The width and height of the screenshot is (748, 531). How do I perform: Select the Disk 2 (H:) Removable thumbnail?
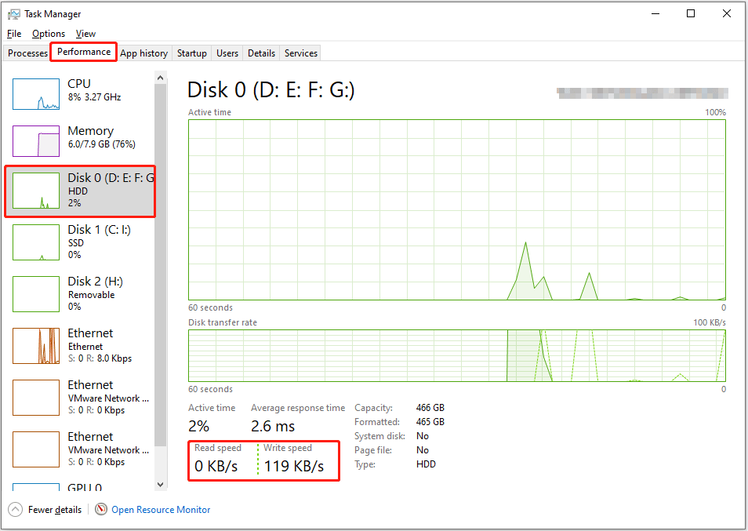[36, 294]
